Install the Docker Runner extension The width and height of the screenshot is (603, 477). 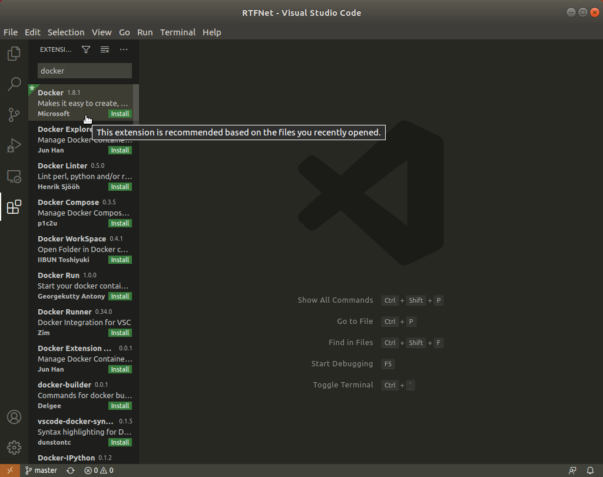[120, 333]
